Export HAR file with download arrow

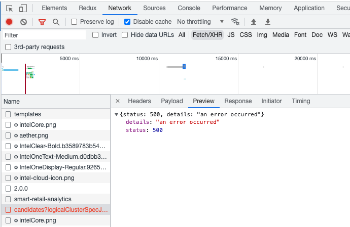point(268,22)
